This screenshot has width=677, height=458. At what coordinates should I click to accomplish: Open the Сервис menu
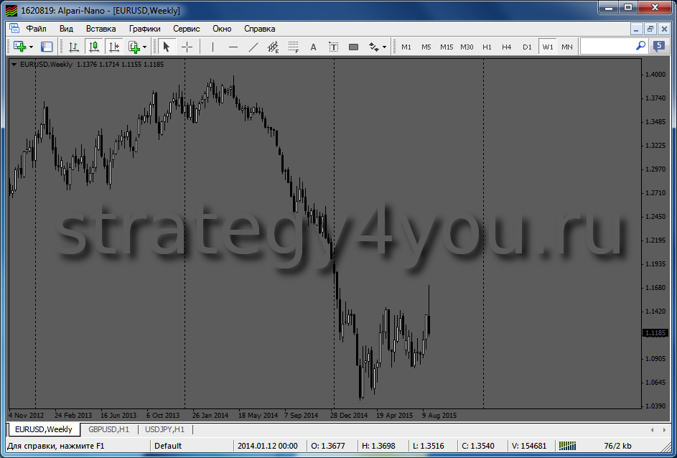point(186,29)
